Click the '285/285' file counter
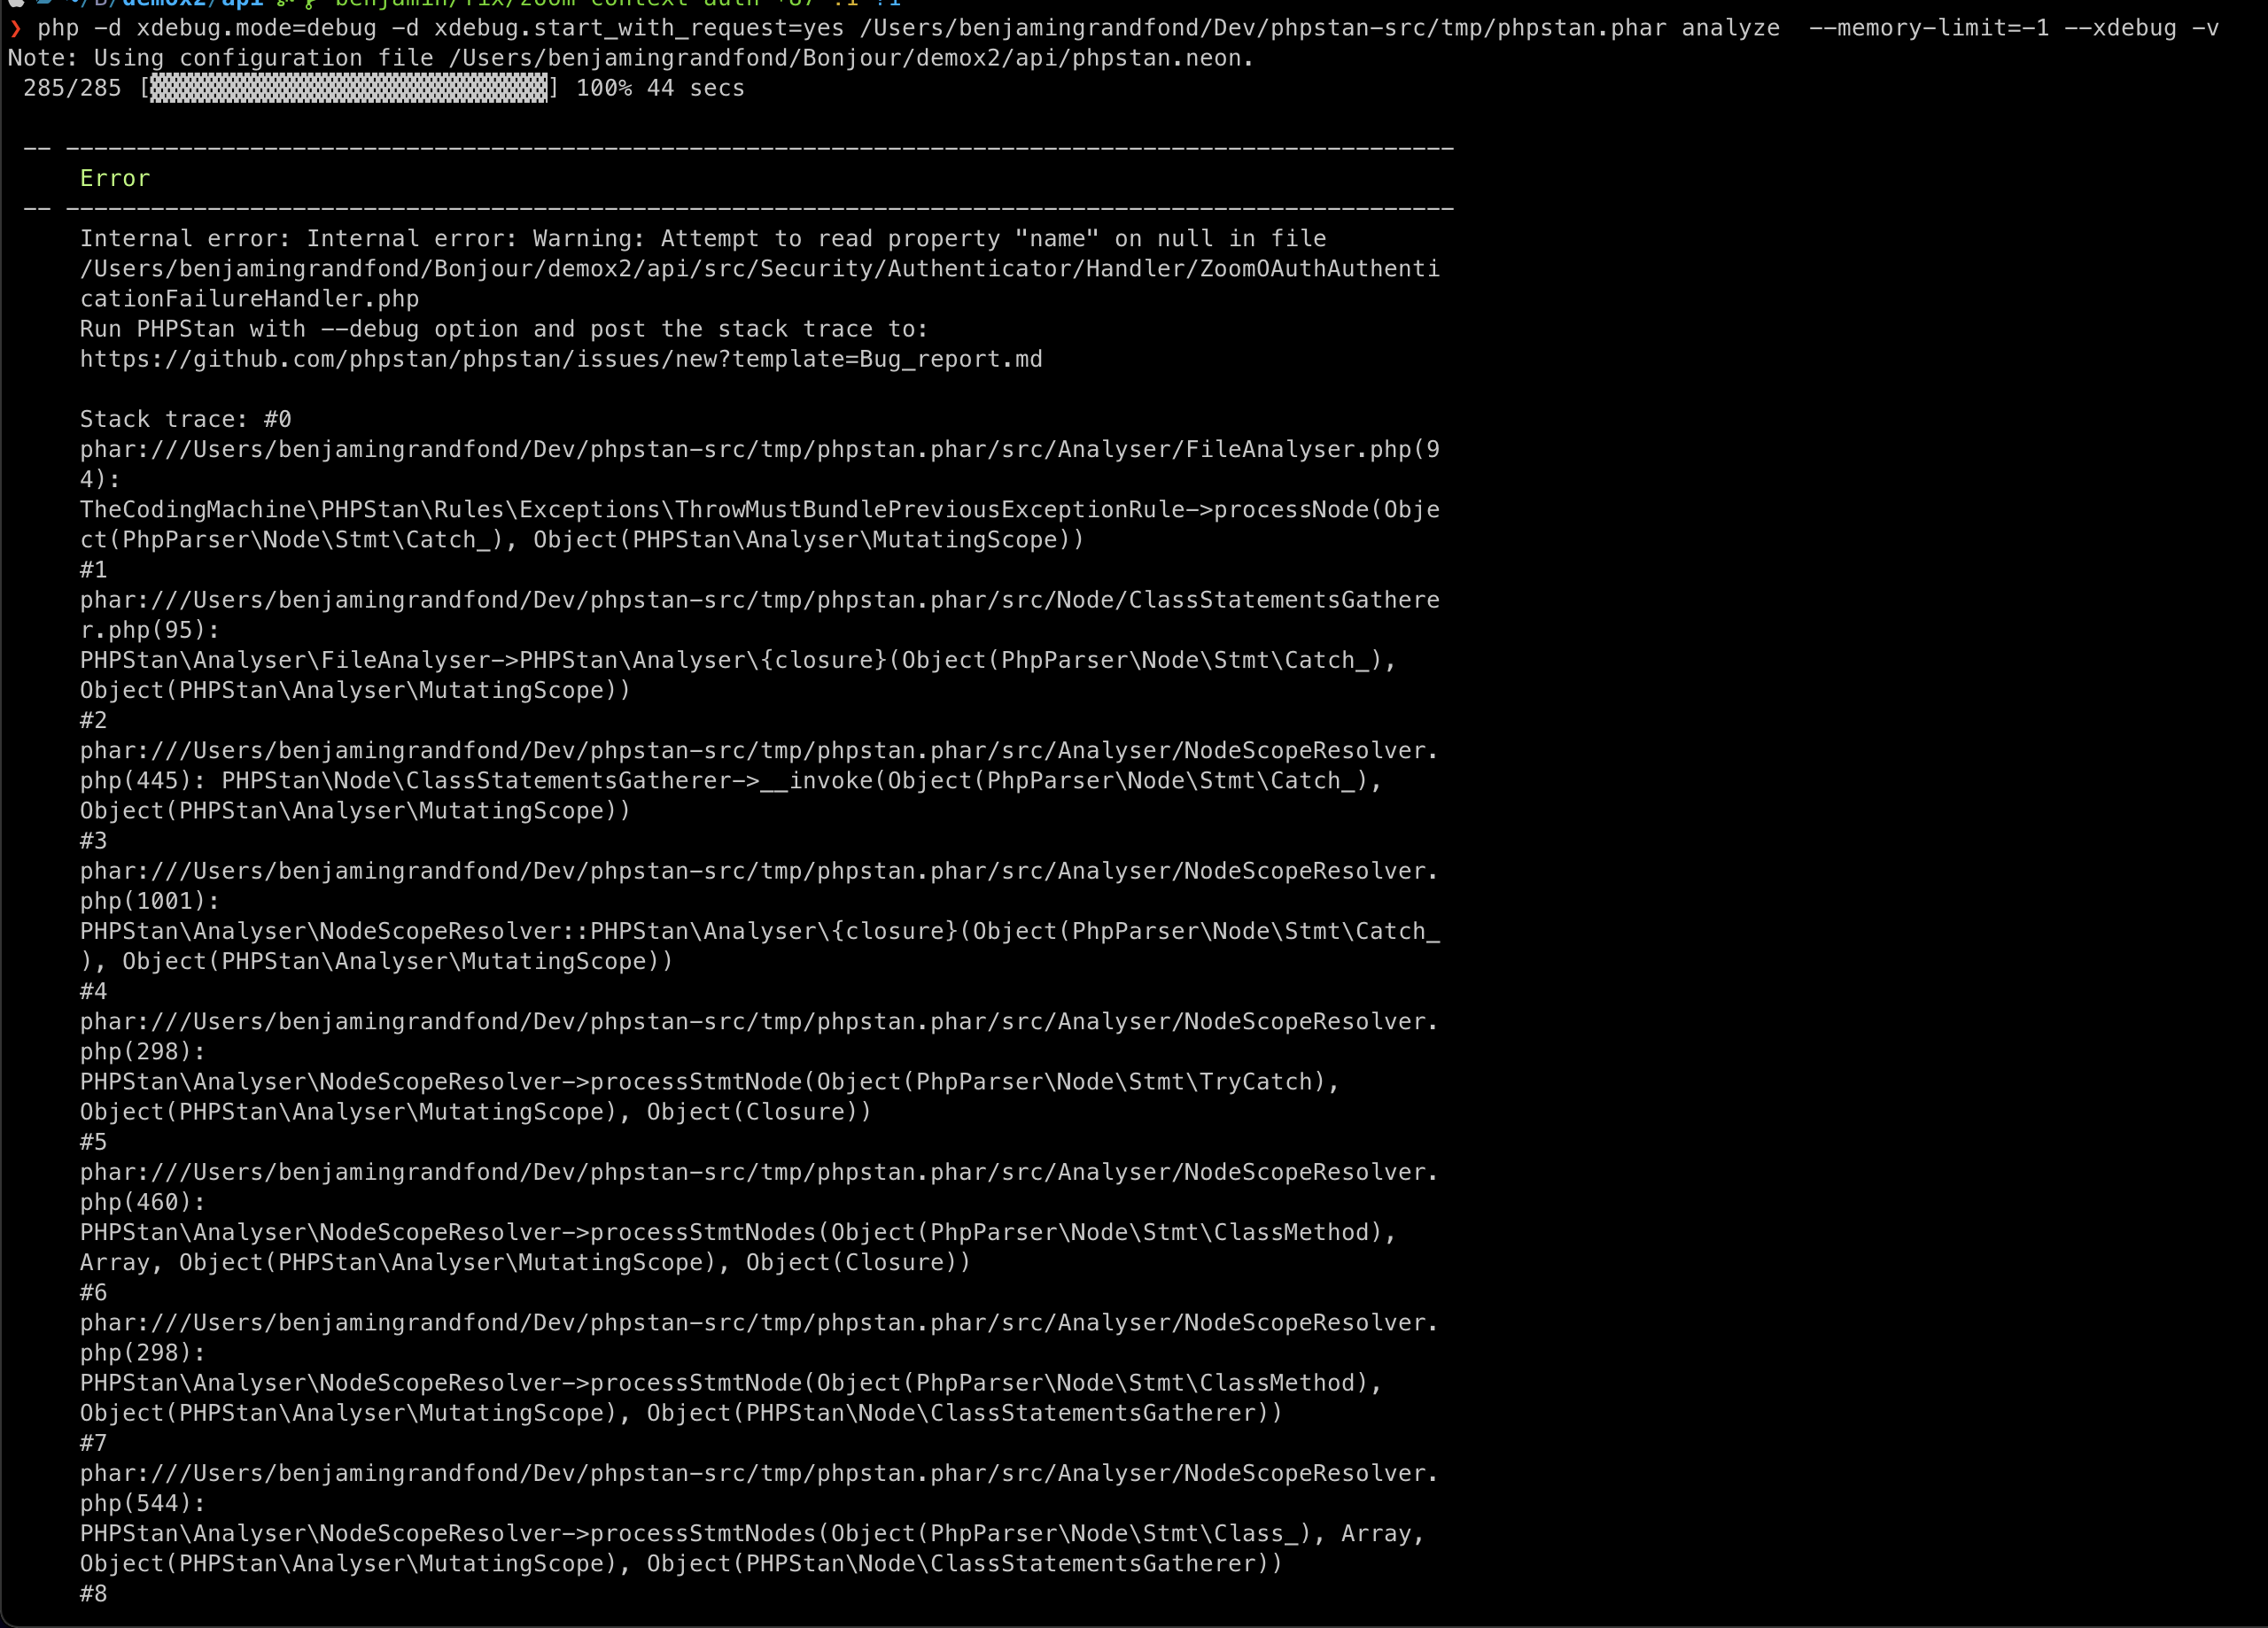2268x1628 pixels. click(71, 88)
